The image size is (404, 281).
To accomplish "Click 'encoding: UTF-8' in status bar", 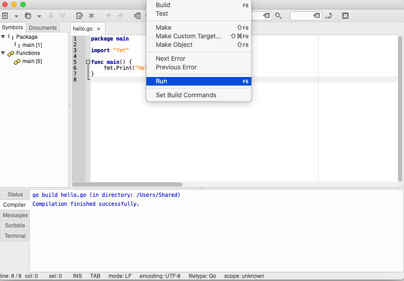I will tap(160, 276).
